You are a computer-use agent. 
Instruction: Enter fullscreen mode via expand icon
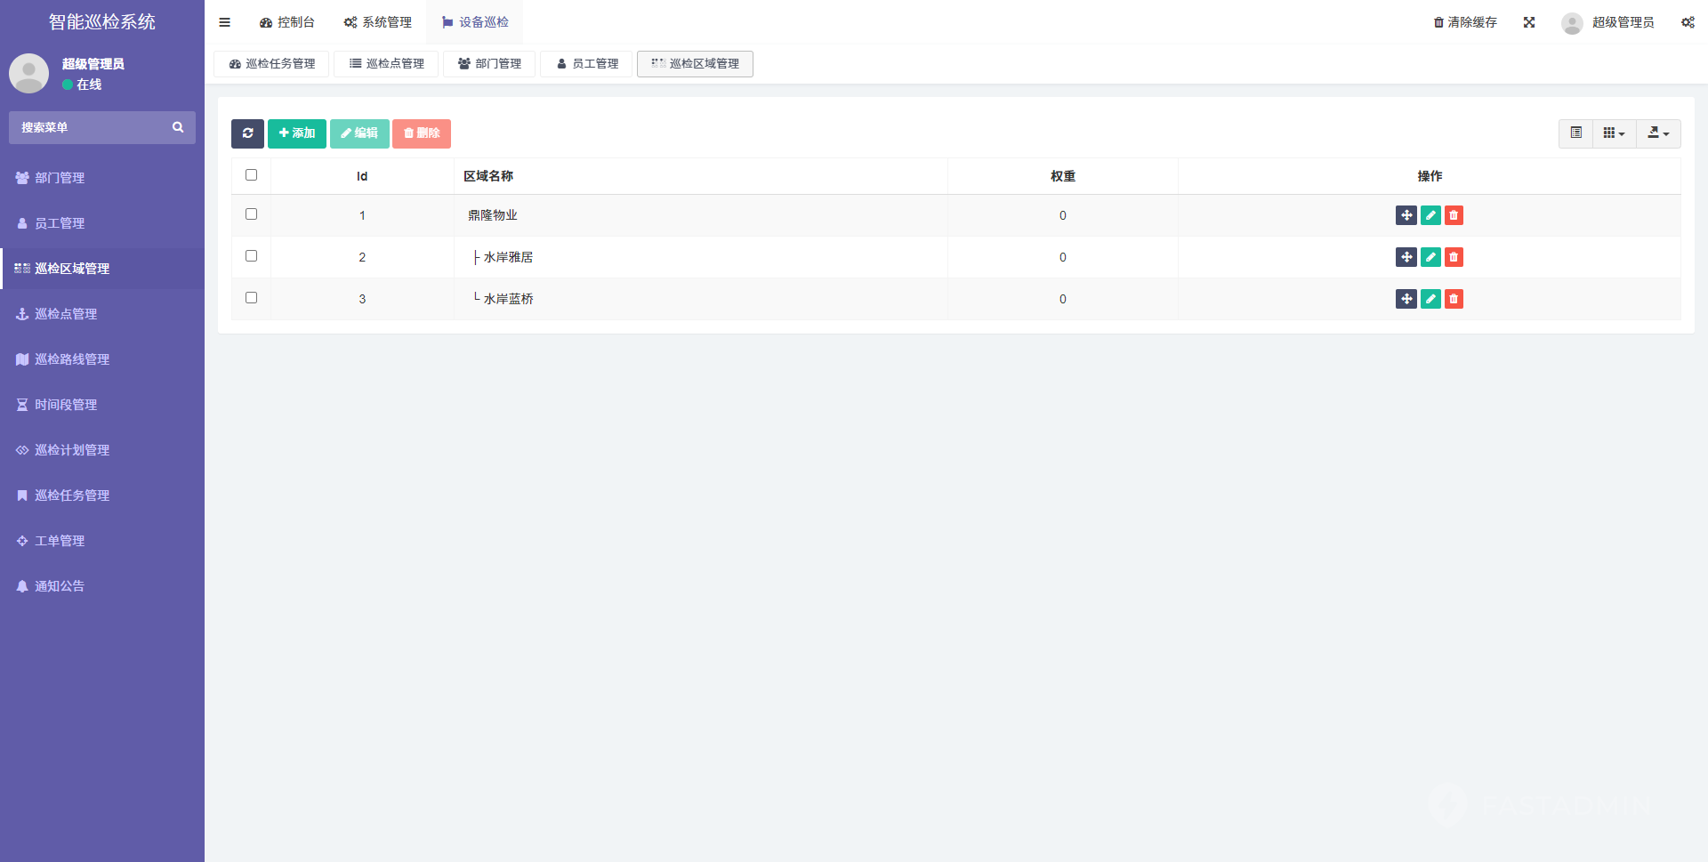1528,22
